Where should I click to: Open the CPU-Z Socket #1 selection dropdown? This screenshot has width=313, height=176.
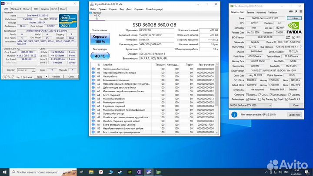coord(26,70)
